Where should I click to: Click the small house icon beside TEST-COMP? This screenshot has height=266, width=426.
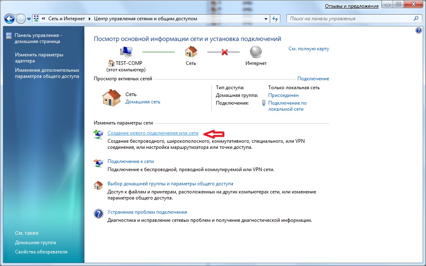point(112,63)
